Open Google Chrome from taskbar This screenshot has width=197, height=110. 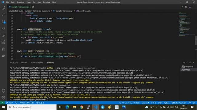81,107
